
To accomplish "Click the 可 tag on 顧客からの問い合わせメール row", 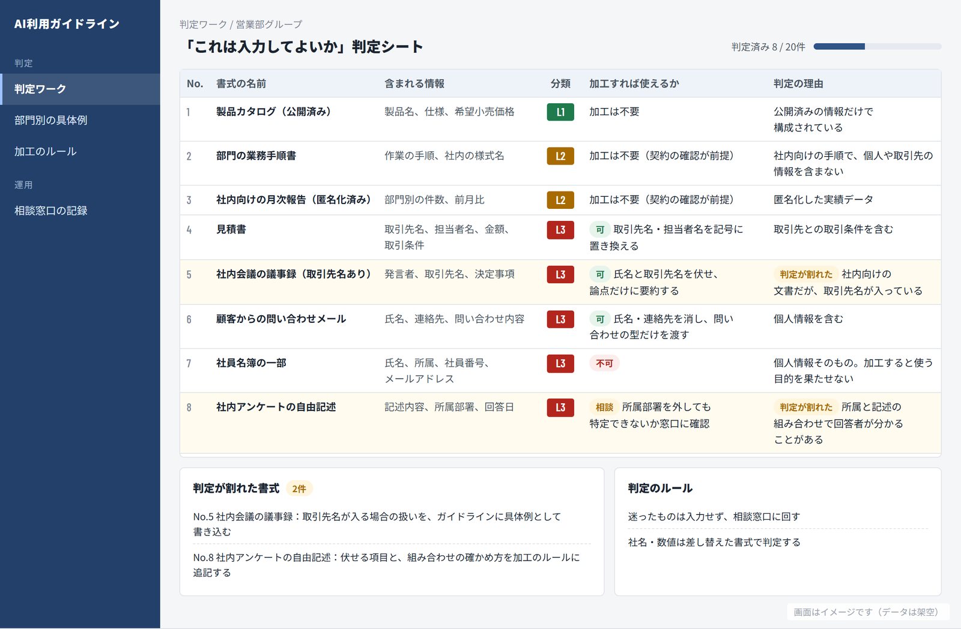I will (600, 319).
